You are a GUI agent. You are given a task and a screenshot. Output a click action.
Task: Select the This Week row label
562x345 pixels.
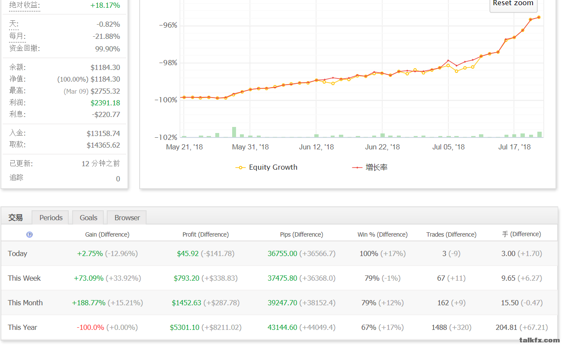click(x=24, y=278)
